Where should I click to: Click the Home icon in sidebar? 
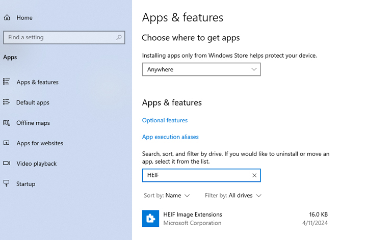click(x=7, y=18)
